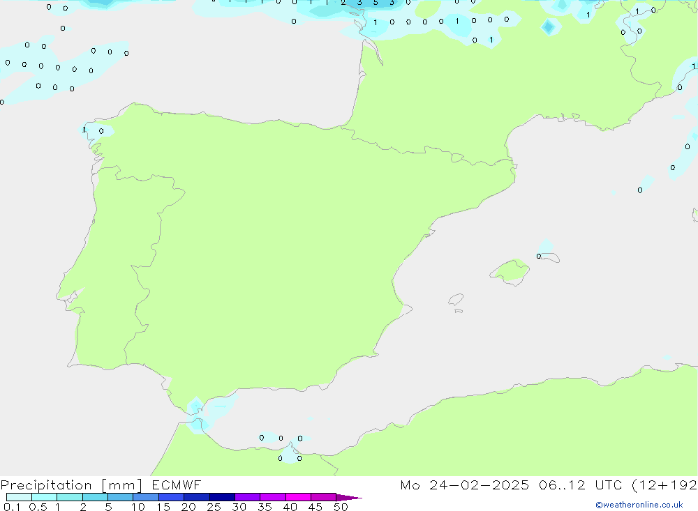Click the 2–5 mm legend color swatch
This screenshot has width=698, height=511.
[95, 497]
